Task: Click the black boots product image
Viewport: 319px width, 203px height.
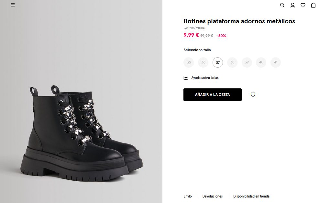Action: click(82, 133)
